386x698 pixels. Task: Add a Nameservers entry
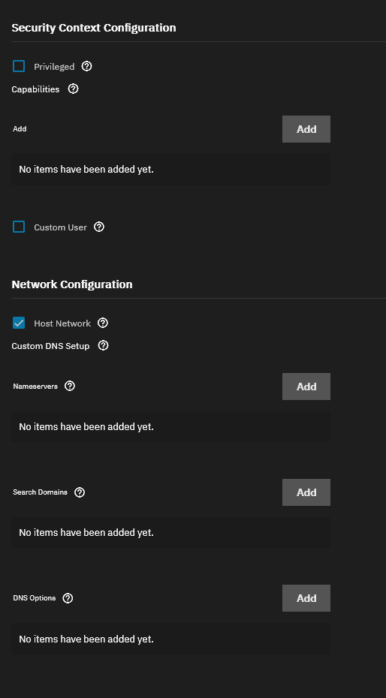[x=306, y=387]
